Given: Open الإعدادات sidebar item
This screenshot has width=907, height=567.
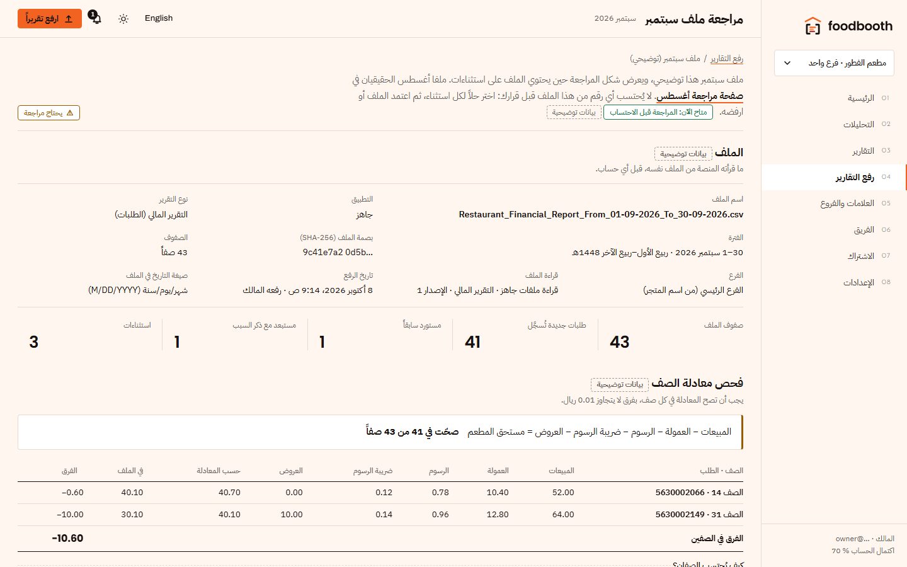Looking at the screenshot, I should click(833, 283).
